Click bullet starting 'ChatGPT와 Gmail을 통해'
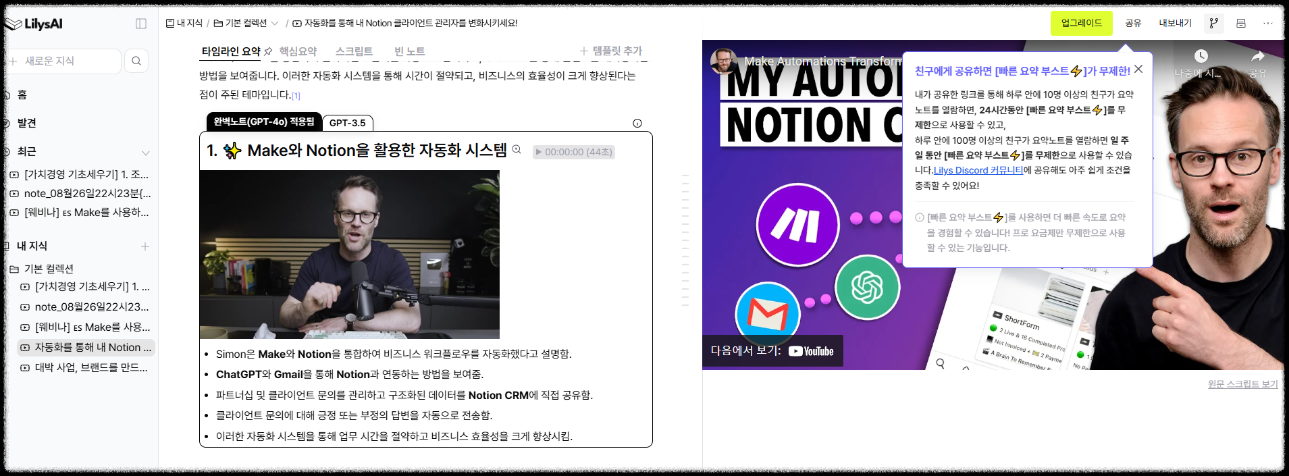 tap(350, 374)
